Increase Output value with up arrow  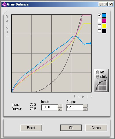[85, 106]
